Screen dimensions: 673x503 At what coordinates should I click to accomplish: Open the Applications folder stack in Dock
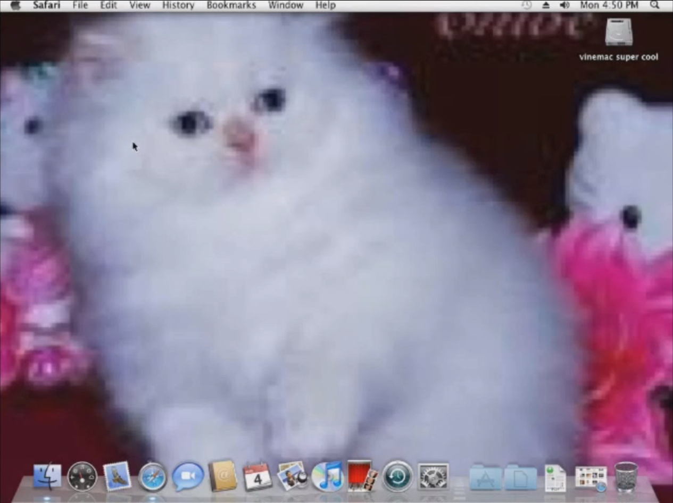[485, 477]
